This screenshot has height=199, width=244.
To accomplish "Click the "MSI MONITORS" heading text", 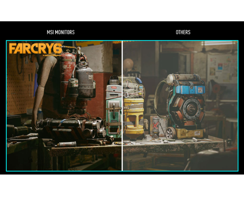I will pos(61,32).
